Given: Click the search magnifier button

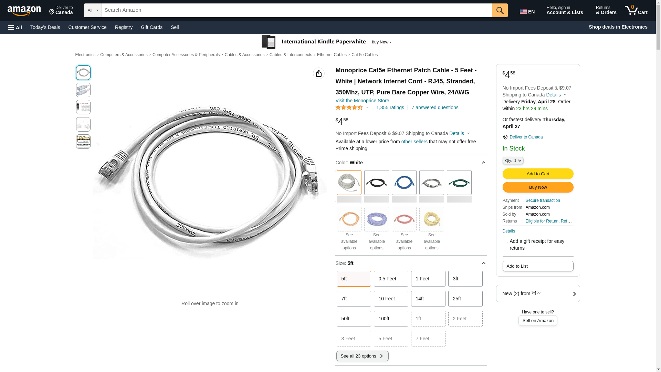Looking at the screenshot, I should pos(500,10).
